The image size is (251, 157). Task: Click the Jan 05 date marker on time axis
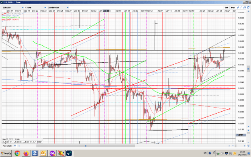106,11
